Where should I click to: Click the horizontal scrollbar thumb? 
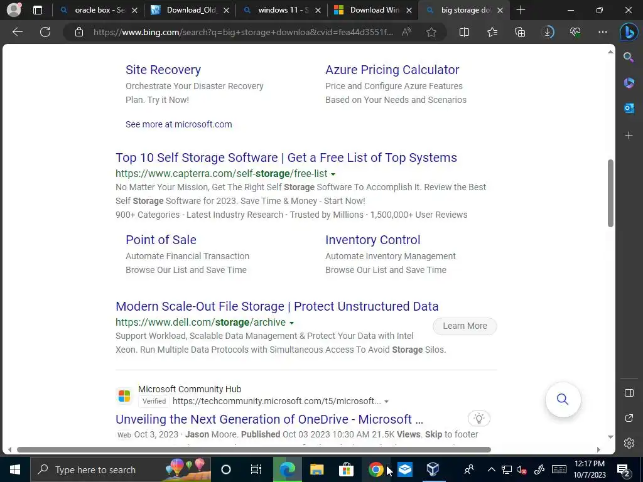(x=254, y=449)
